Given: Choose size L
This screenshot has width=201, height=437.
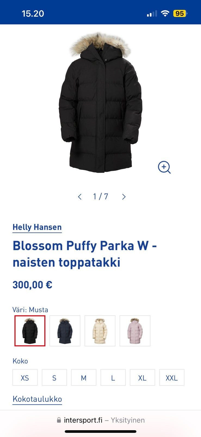Looking at the screenshot, I should pyautogui.click(x=113, y=378).
